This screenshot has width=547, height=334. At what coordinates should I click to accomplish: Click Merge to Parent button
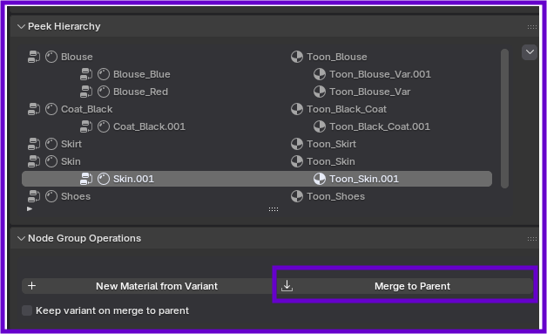[x=405, y=286]
